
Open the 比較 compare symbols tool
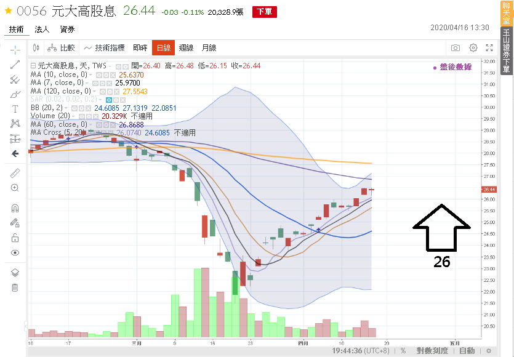click(61, 48)
